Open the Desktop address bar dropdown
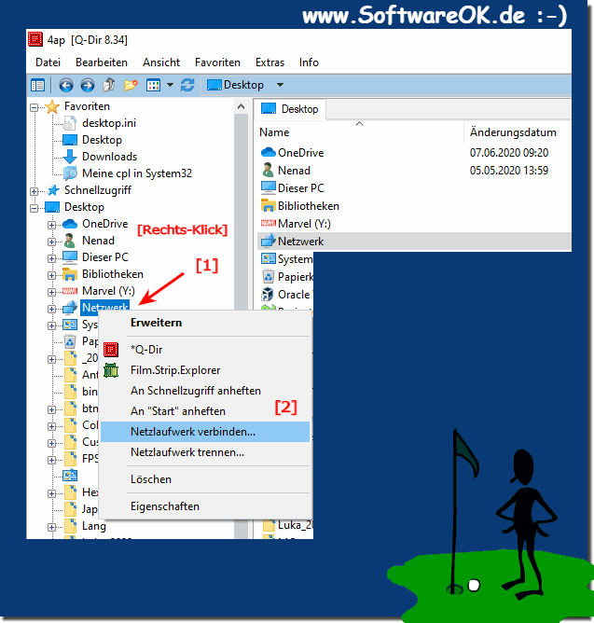Screen dimensions: 594x623 pos(280,85)
